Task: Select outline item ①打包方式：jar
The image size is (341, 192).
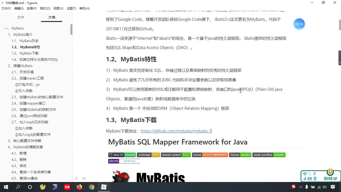Action: point(27,84)
